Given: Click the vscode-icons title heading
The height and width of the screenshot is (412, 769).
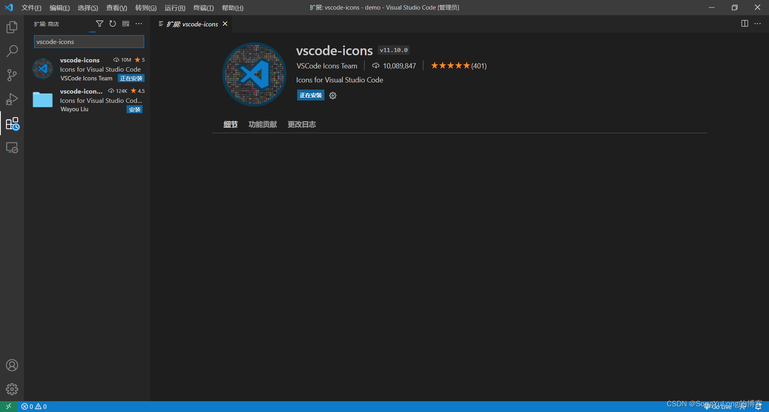Looking at the screenshot, I should (x=334, y=51).
